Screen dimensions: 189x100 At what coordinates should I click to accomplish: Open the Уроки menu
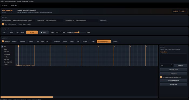[19, 1]
